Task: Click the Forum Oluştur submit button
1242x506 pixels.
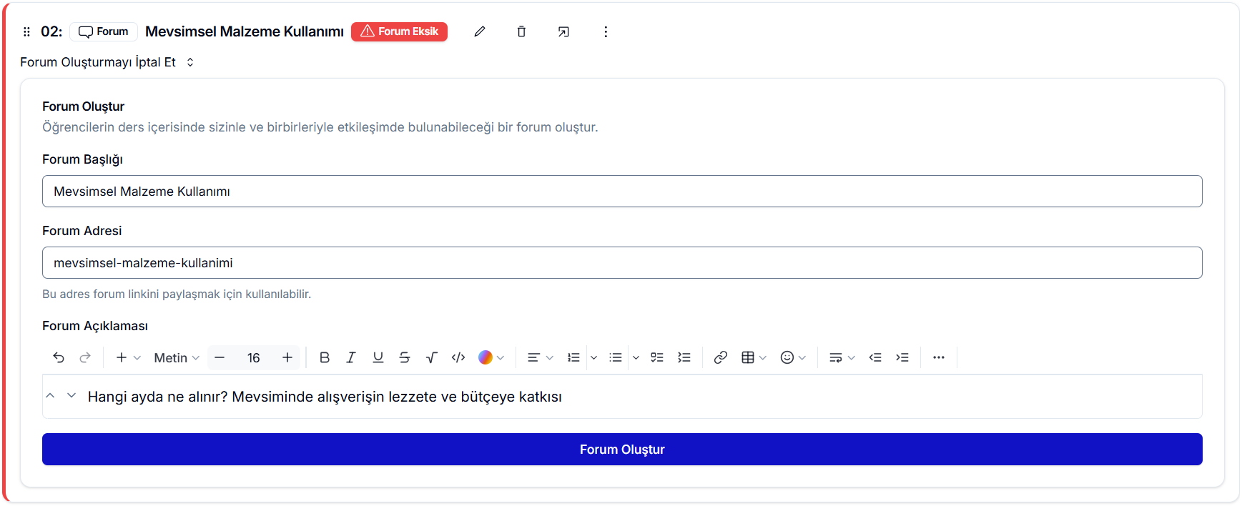Action: point(622,449)
